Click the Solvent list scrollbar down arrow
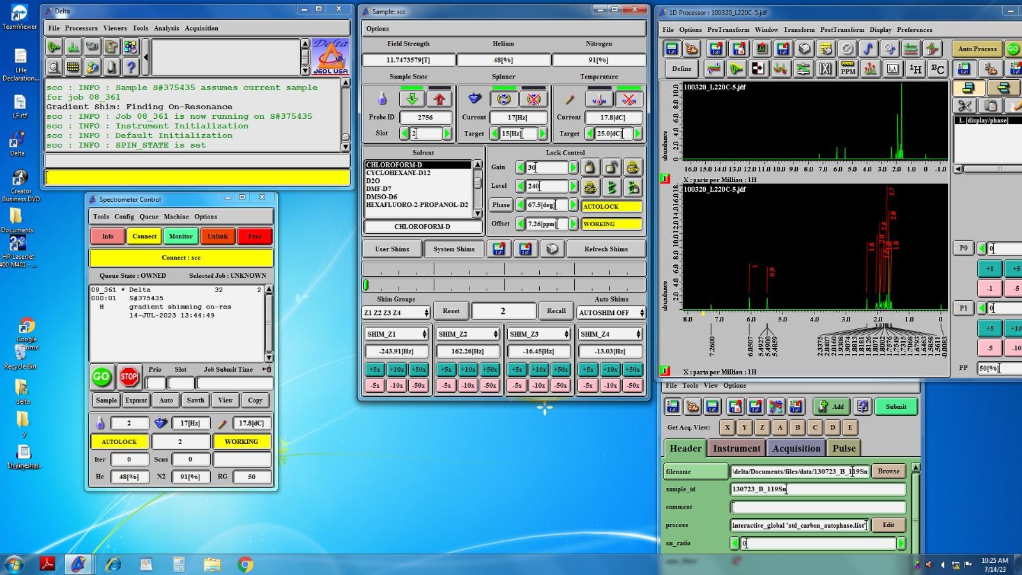 tap(477, 213)
